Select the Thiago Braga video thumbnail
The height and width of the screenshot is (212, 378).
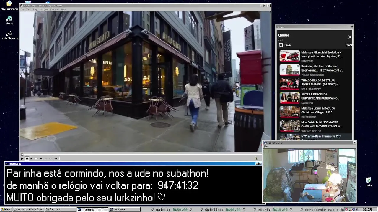pyautogui.click(x=289, y=84)
